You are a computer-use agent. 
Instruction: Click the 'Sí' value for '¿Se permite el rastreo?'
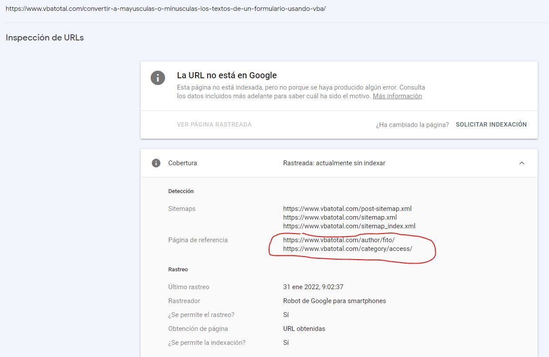(x=286, y=315)
